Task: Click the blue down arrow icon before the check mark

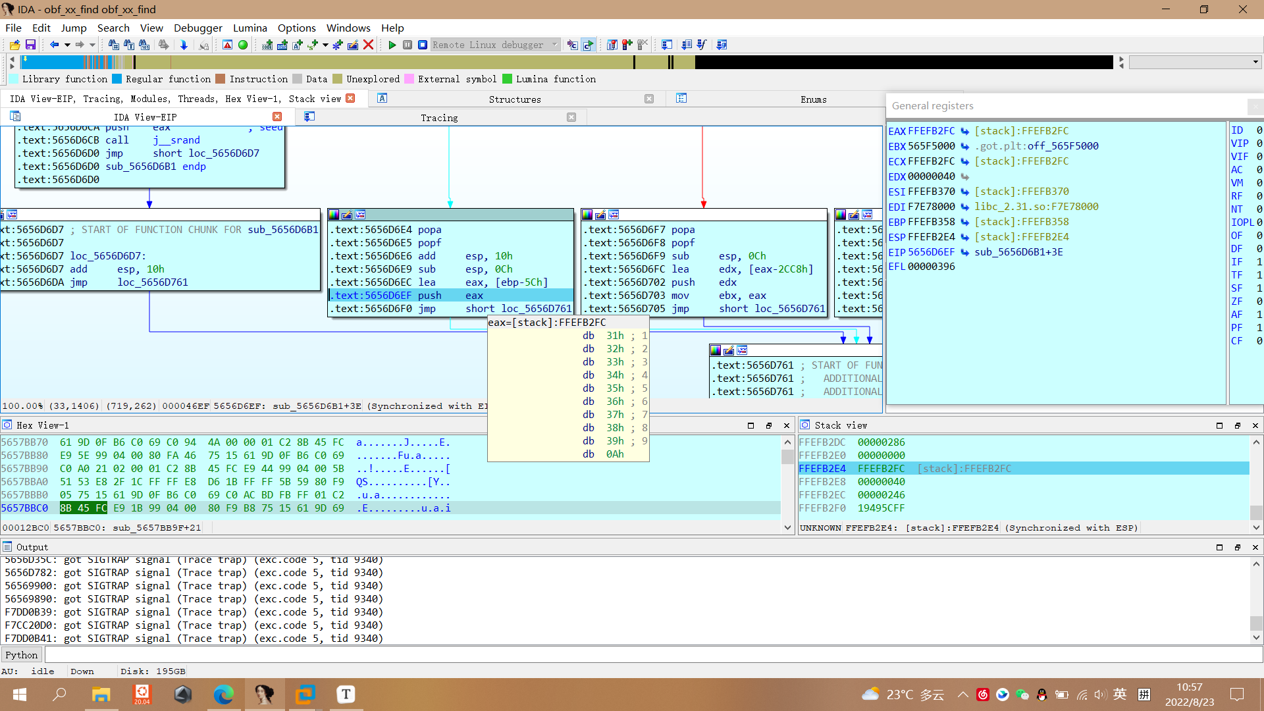Action: tap(687, 45)
